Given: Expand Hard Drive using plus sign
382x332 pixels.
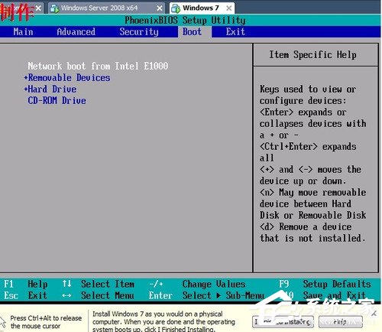Looking at the screenshot, I should click(26, 89).
